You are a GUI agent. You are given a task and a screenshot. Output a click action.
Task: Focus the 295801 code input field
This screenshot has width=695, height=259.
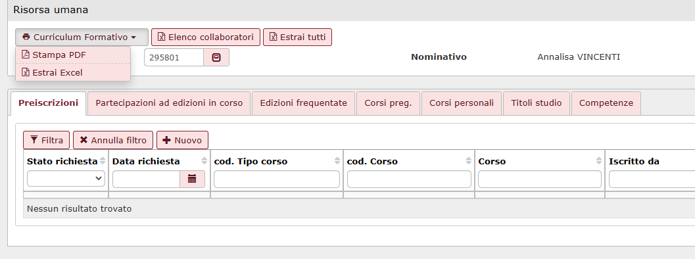tap(174, 57)
